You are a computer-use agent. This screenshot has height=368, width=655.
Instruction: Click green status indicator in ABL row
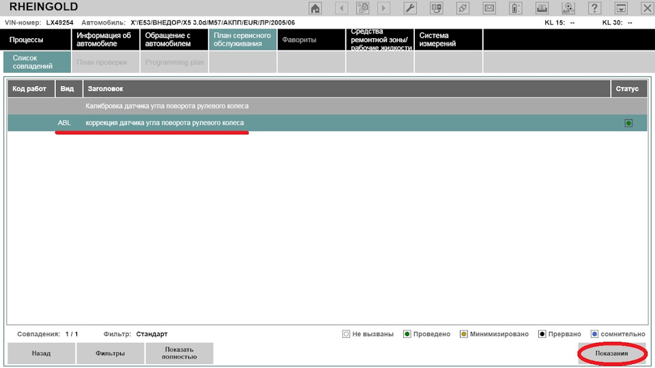(x=628, y=123)
